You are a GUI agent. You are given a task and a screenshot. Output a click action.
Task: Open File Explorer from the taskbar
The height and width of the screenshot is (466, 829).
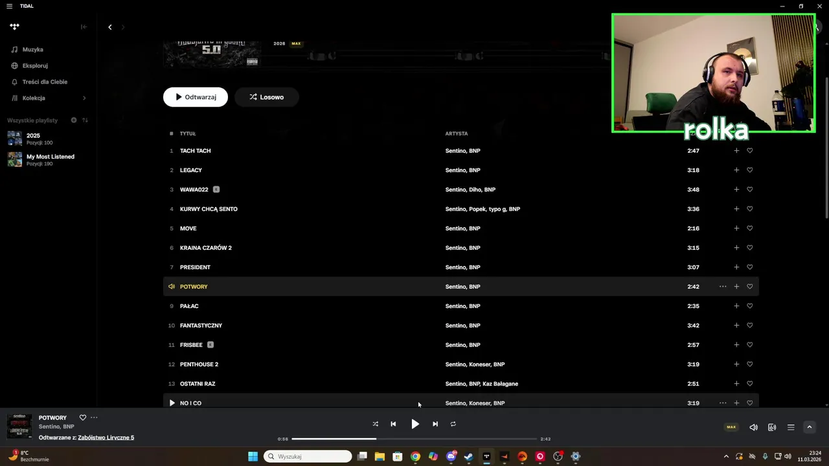point(380,456)
